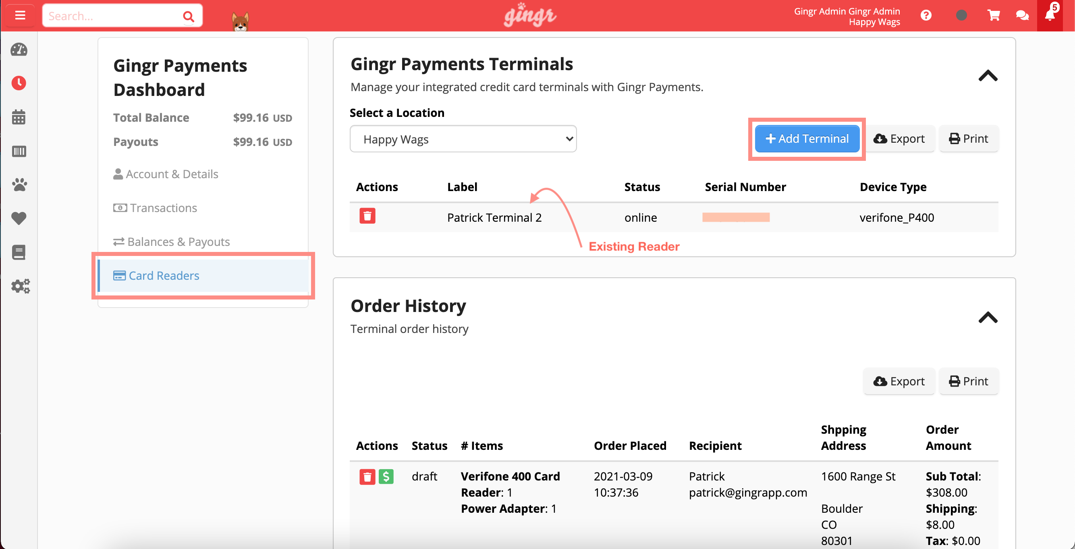Image resolution: width=1075 pixels, height=549 pixels.
Task: Open the book reports sidebar icon
Action: [19, 252]
